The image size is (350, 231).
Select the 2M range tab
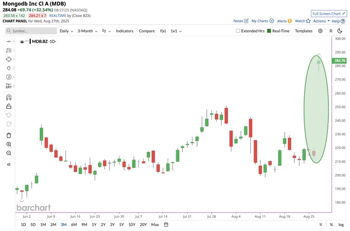click(x=53, y=224)
